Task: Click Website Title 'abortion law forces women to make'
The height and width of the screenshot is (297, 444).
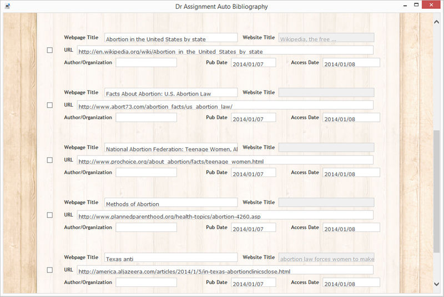Action: [326, 258]
